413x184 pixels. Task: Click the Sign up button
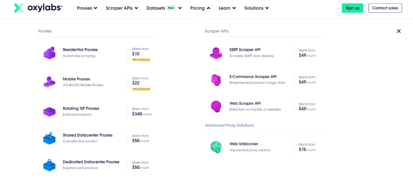click(x=352, y=8)
